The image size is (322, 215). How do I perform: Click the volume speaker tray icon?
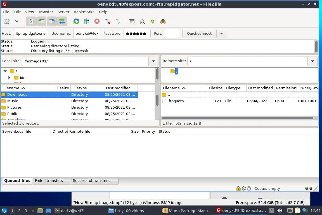280,211
